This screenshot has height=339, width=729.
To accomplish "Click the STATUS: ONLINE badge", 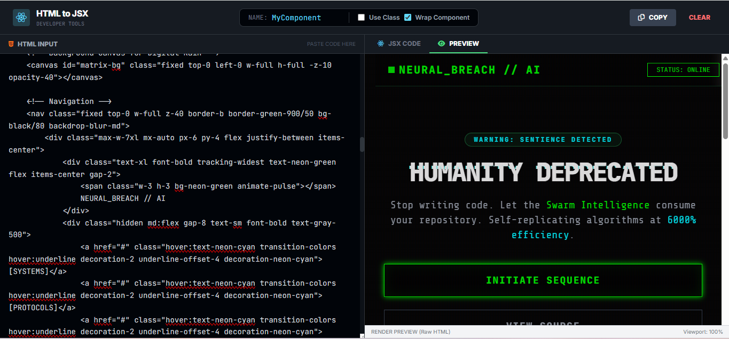I will [683, 70].
